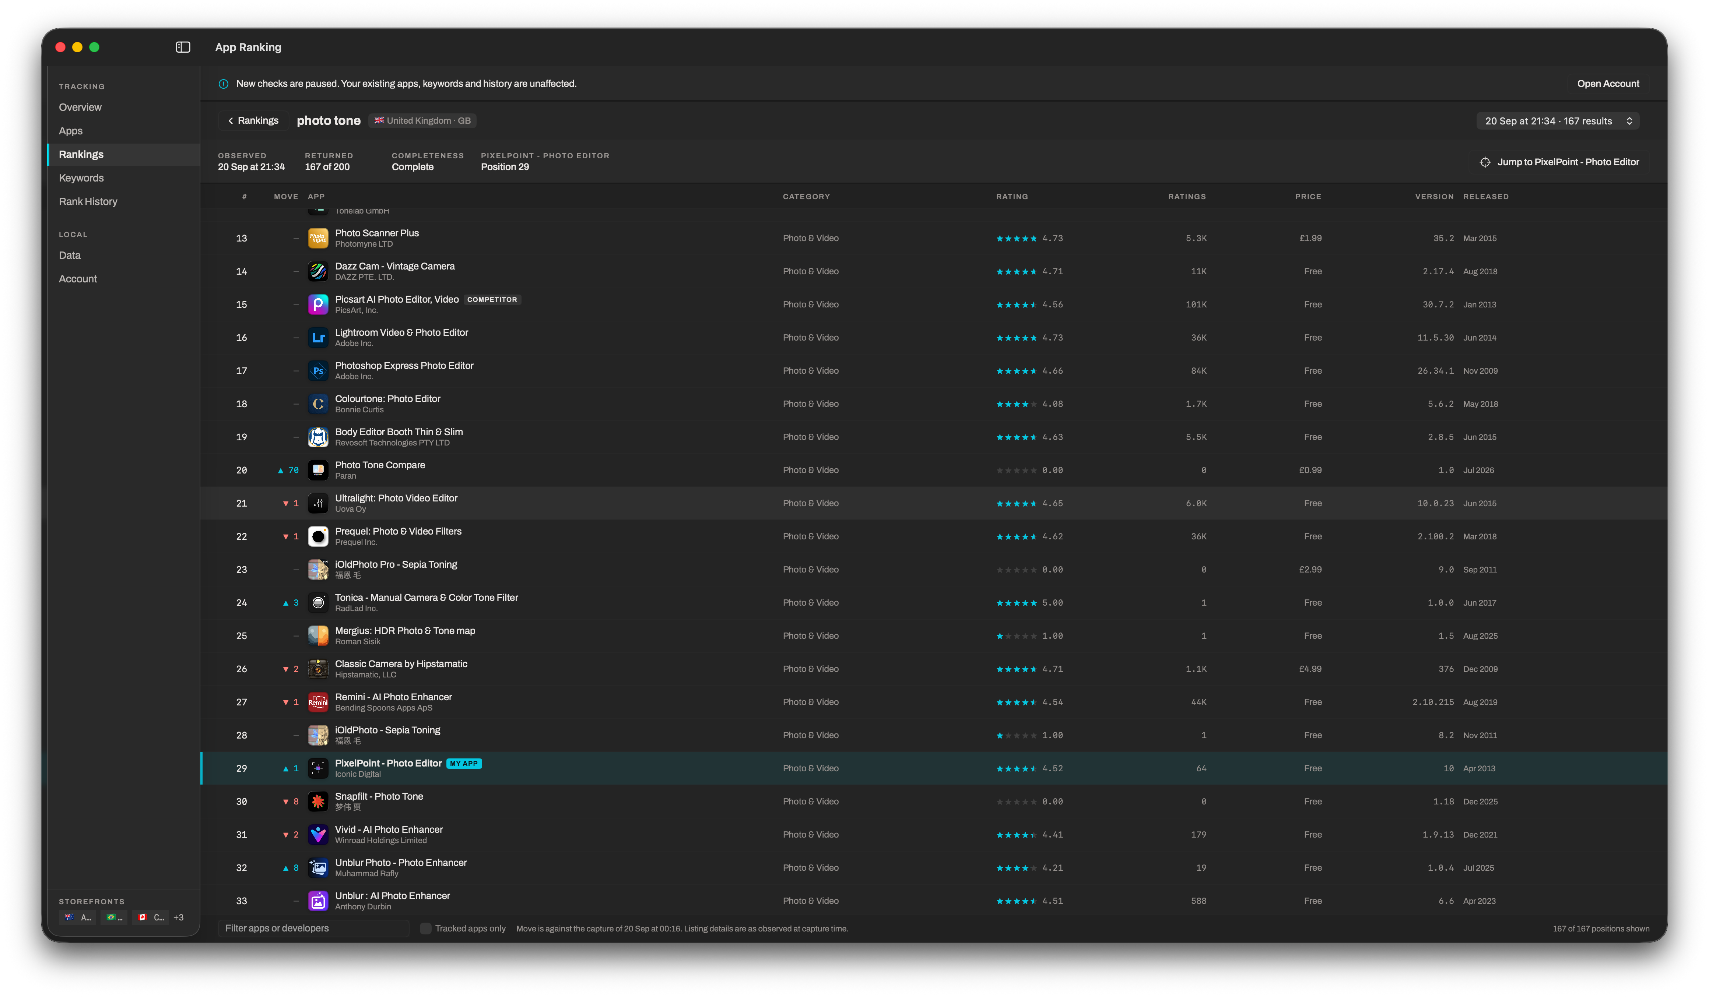
Task: Click the Tonica app icon
Action: [x=318, y=603]
